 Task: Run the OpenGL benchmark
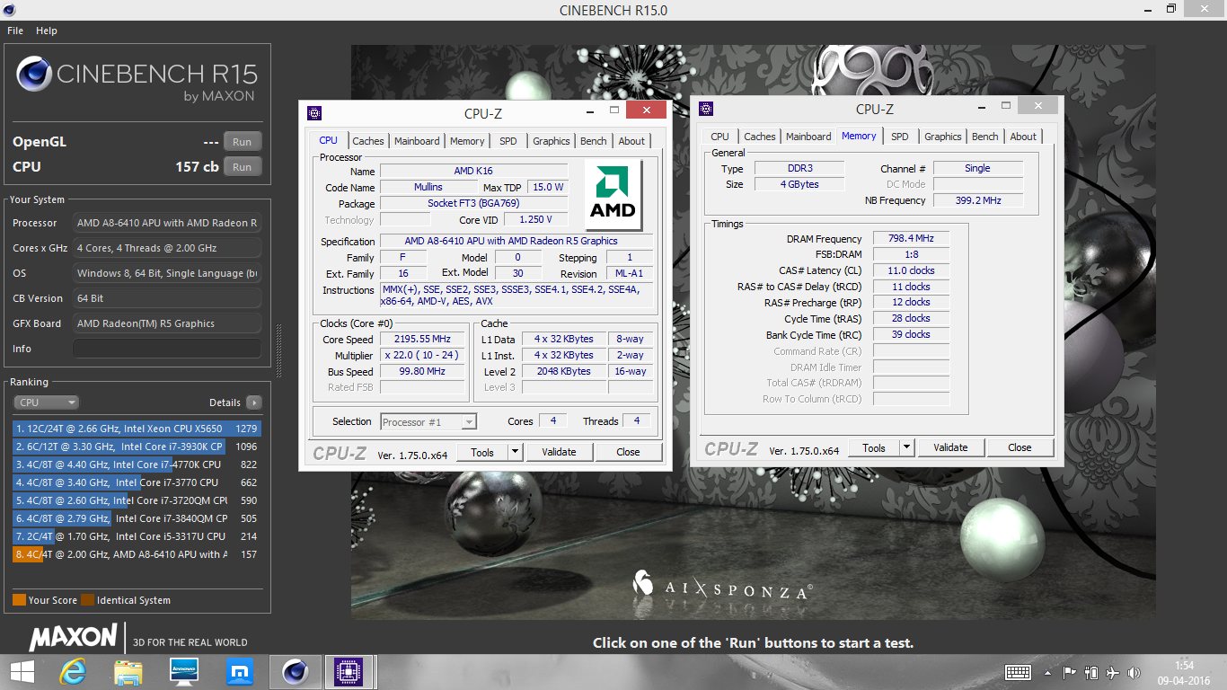(243, 142)
